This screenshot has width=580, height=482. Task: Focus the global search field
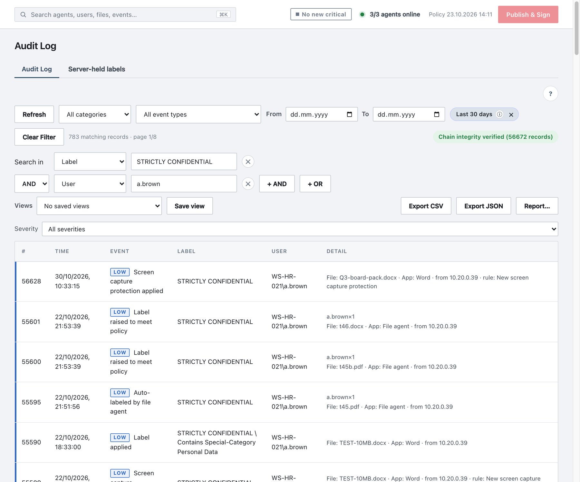(125, 15)
